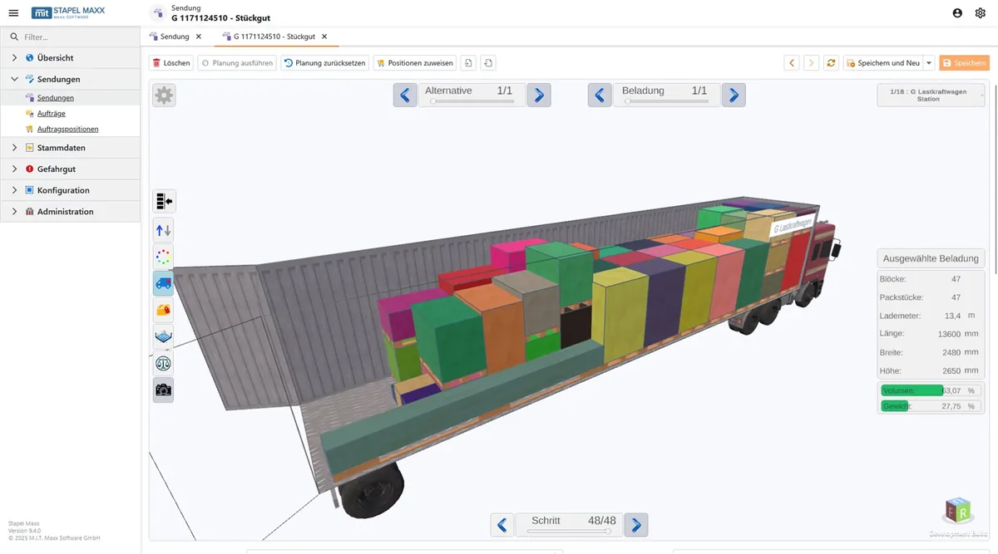Open Auftragspositionen in the sidebar
Screen dimensions: 998x554
68,129
